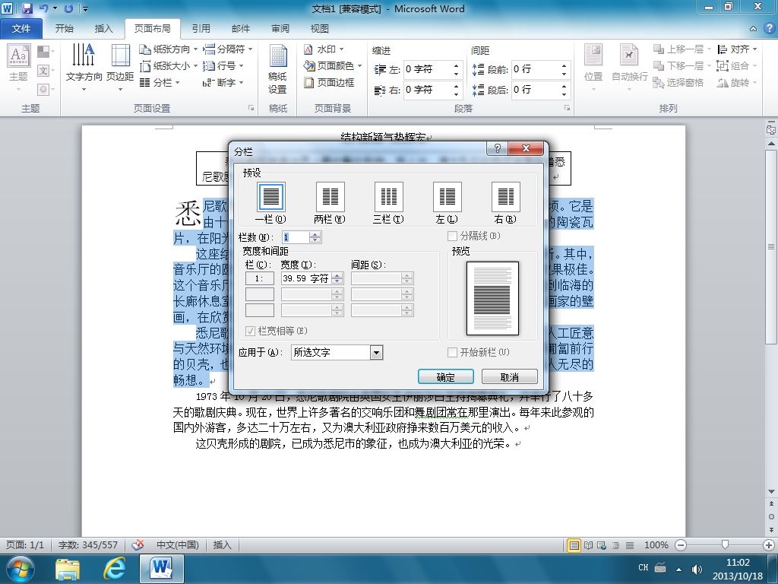Image resolution: width=778 pixels, height=584 pixels.
Task: Click the 栏数 number of columns field
Action: (x=296, y=237)
